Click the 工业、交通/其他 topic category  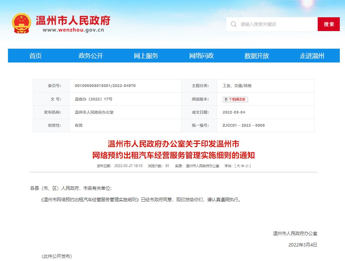pyautogui.click(x=237, y=86)
